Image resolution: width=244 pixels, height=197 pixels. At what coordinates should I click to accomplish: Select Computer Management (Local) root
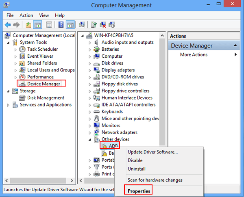(x=44, y=35)
